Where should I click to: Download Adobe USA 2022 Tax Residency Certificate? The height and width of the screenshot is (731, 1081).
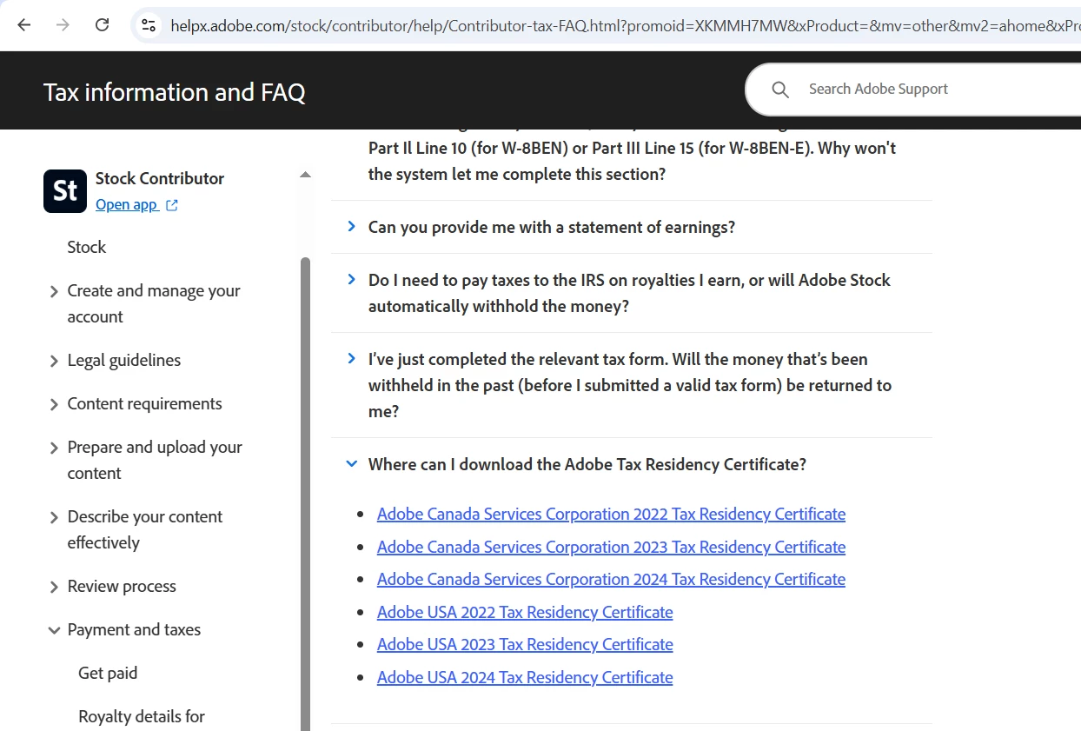[x=525, y=612]
